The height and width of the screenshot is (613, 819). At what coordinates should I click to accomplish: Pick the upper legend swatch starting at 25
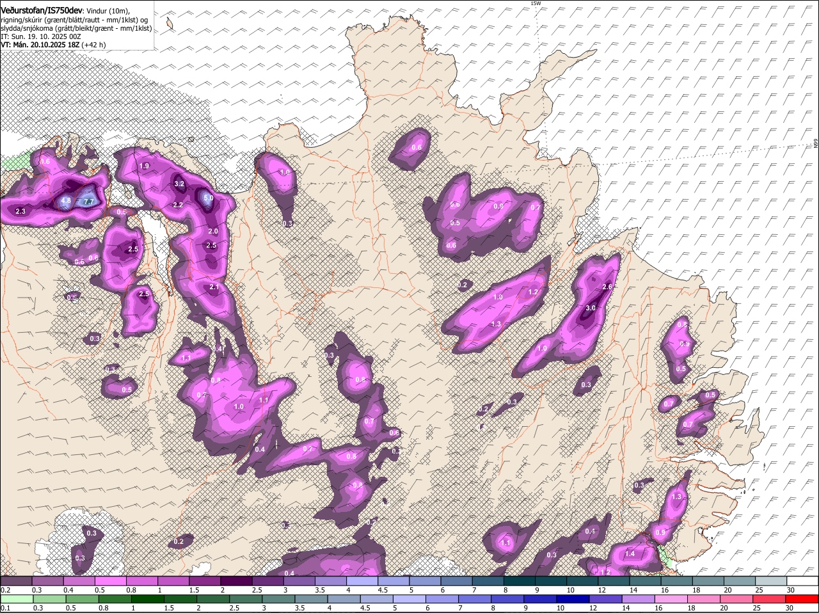(x=771, y=581)
